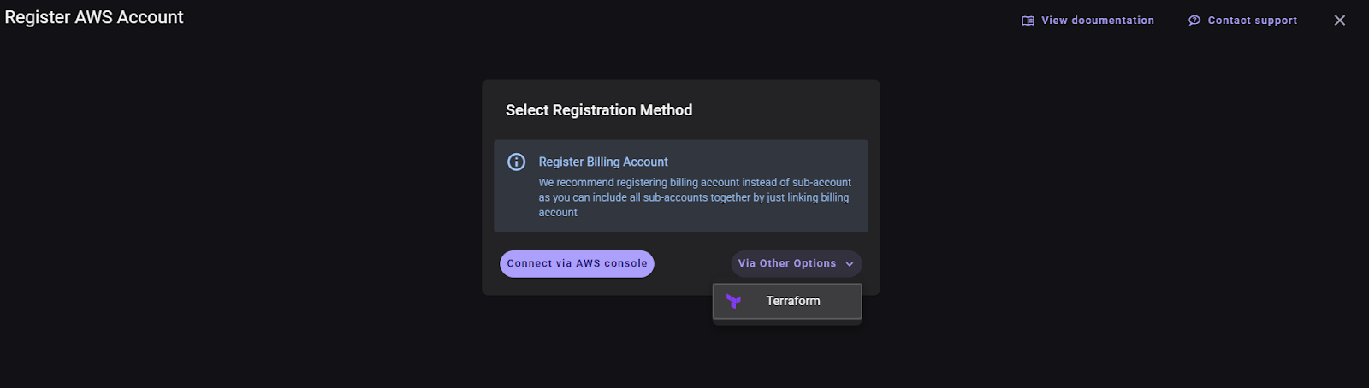Click the dark background outside the dialog
This screenshot has height=388, width=1369.
coord(257,214)
